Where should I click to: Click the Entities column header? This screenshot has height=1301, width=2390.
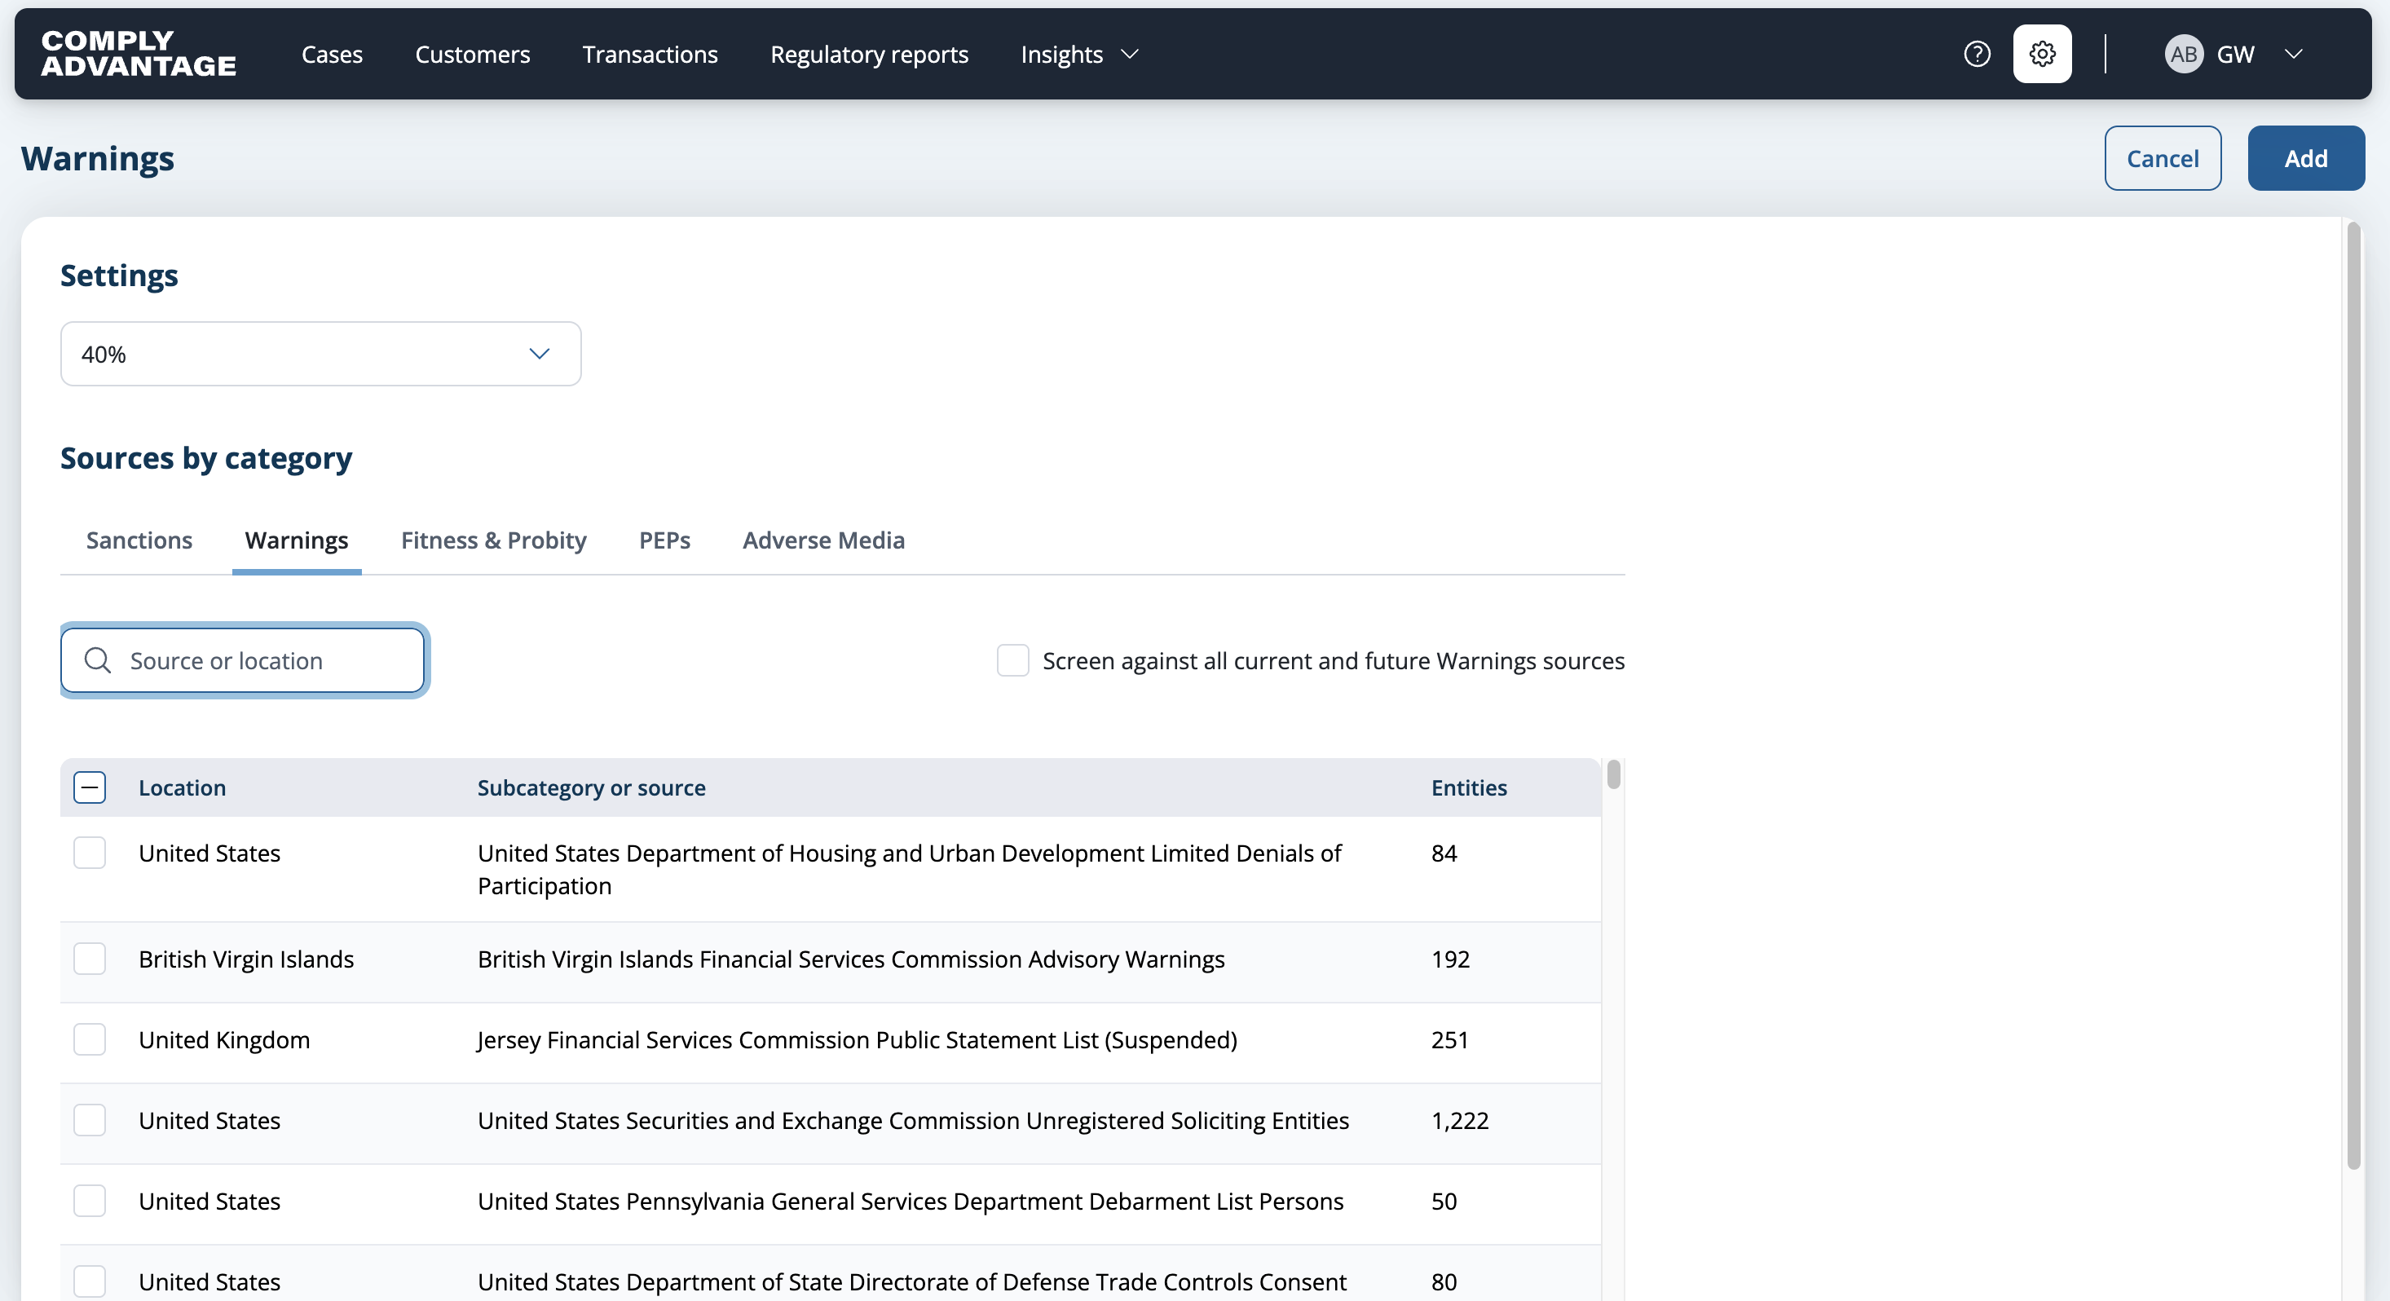coord(1469,787)
